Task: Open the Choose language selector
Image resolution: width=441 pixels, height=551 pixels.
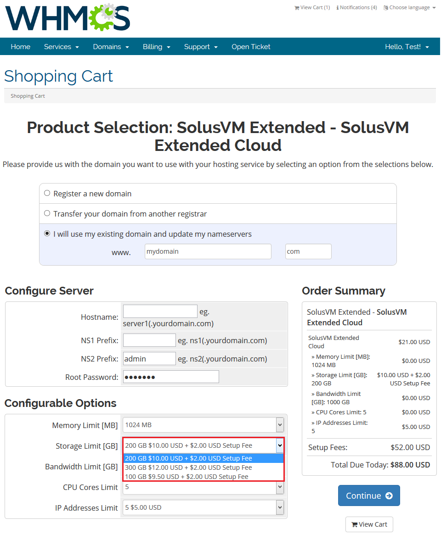Action: tap(410, 7)
